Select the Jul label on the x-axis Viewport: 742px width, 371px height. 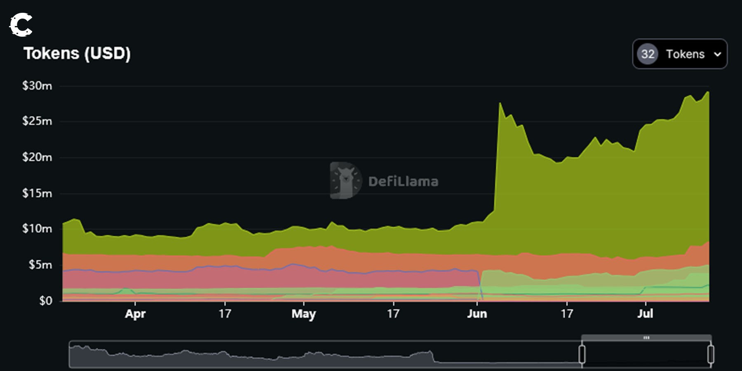coord(645,314)
